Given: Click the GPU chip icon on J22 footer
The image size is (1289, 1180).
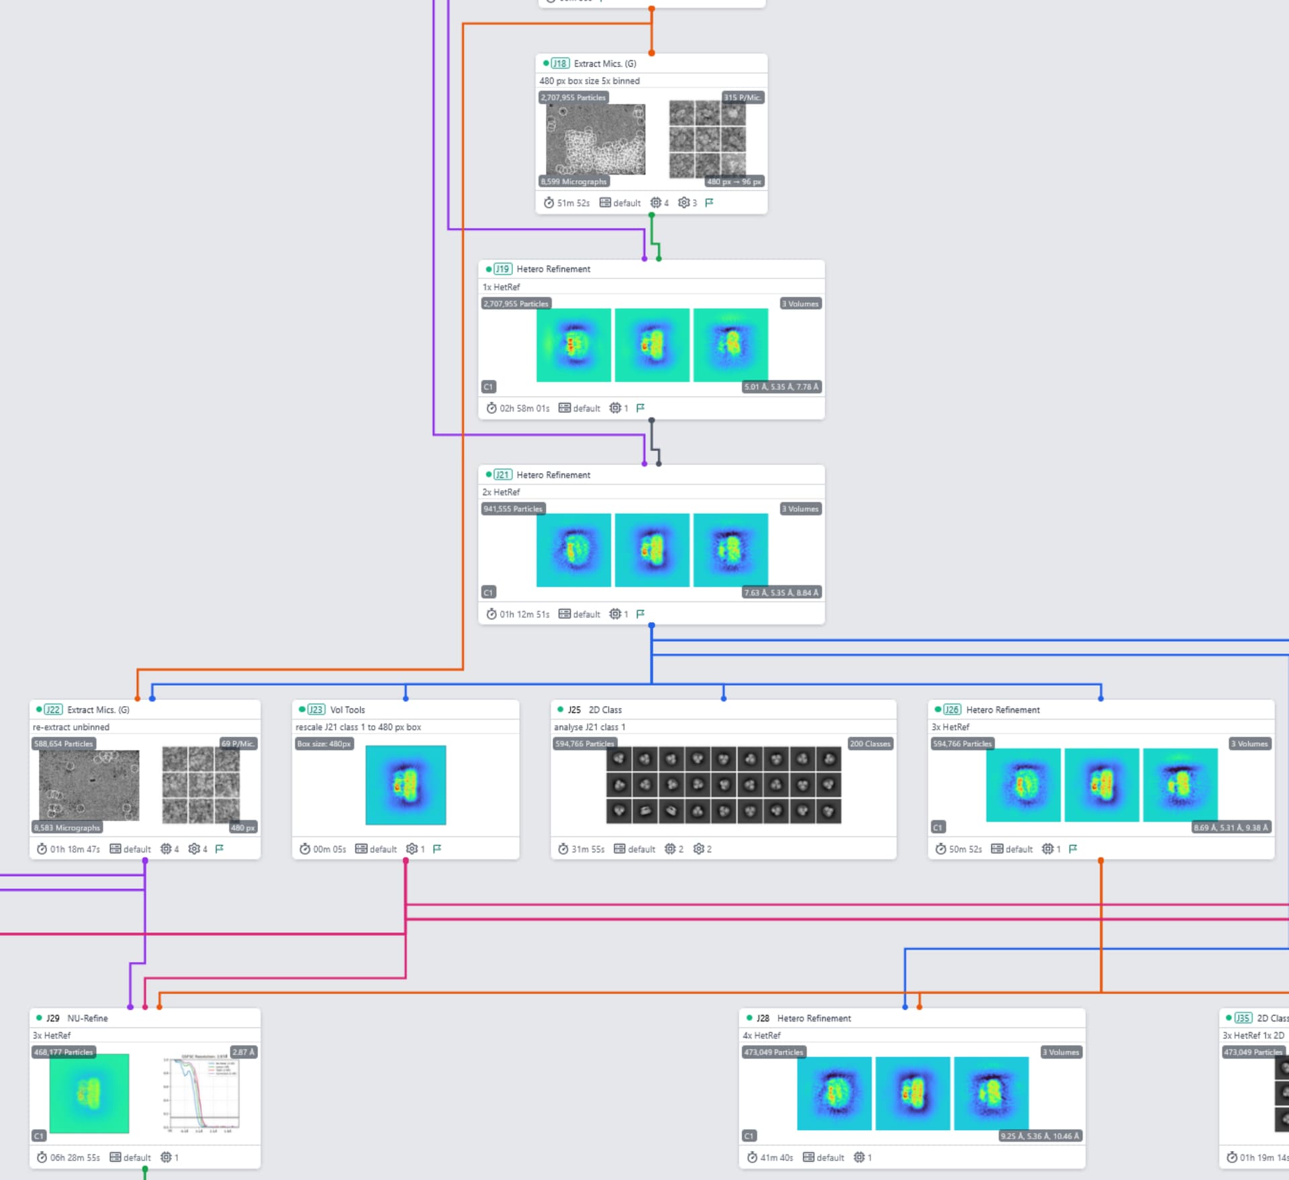Looking at the screenshot, I should point(166,849).
